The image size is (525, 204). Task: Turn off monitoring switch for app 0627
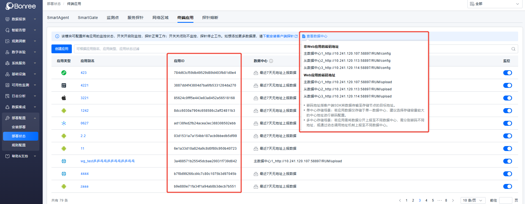tap(507, 123)
